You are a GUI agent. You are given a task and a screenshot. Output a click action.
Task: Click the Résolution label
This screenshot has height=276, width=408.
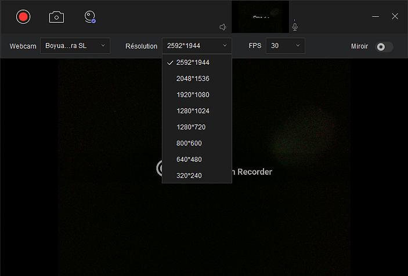[x=141, y=46]
